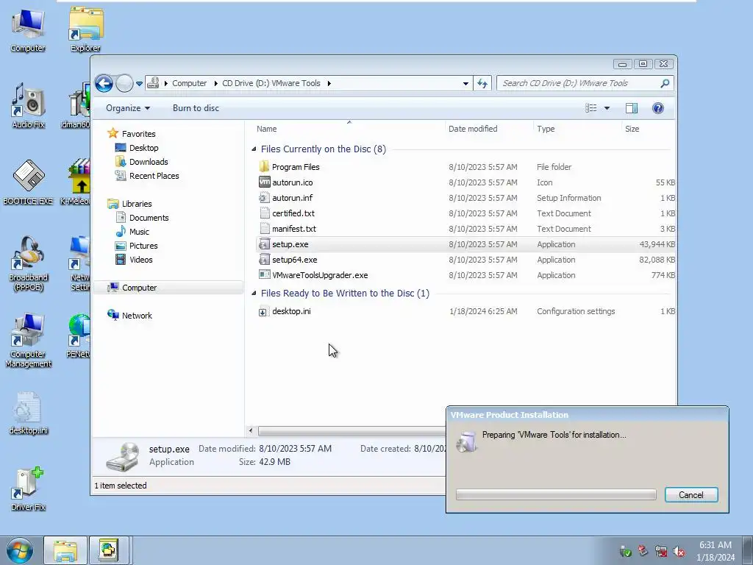The width and height of the screenshot is (753, 565).
Task: Click the installation progress bar
Action: pos(556,495)
